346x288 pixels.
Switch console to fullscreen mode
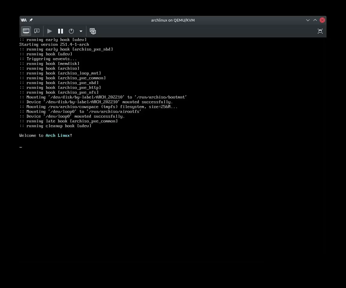point(320,31)
